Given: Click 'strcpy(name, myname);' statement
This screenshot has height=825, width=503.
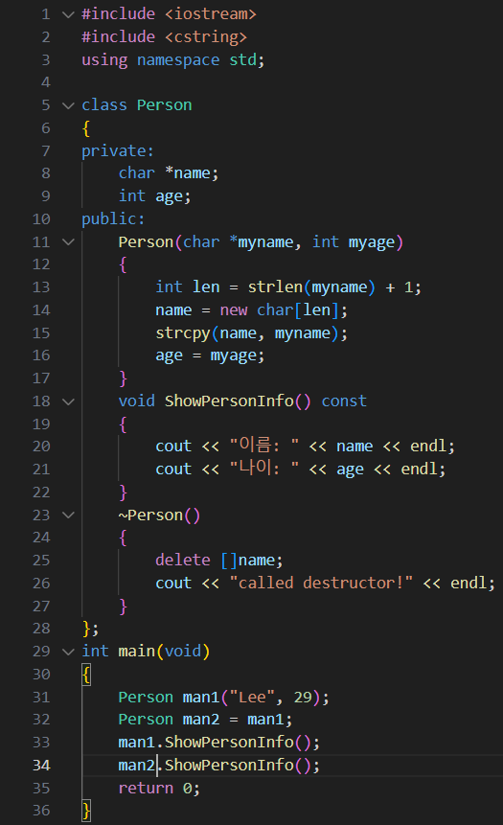Looking at the screenshot, I should [251, 333].
